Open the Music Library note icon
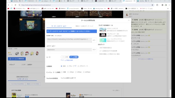Screen dimensions: 175x98 click(103, 40)
